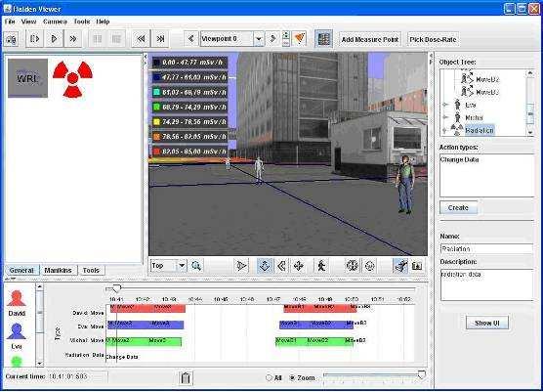Click the magnifier zoom icon below viewport
543x392 pixels.
(196, 266)
